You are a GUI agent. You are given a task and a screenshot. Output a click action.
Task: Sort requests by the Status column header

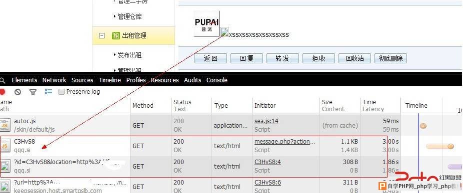point(182,102)
